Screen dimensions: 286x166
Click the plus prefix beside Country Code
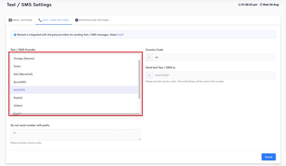(149, 57)
